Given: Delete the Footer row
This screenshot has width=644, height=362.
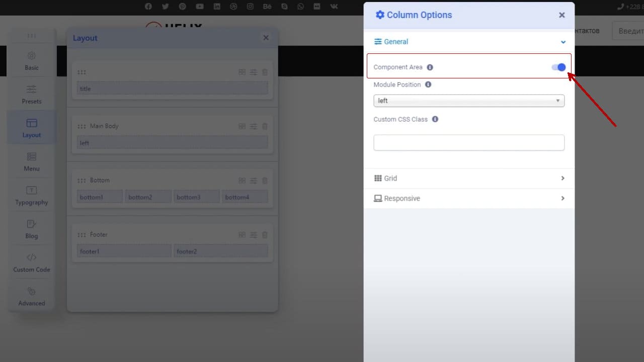Looking at the screenshot, I should pyautogui.click(x=265, y=235).
